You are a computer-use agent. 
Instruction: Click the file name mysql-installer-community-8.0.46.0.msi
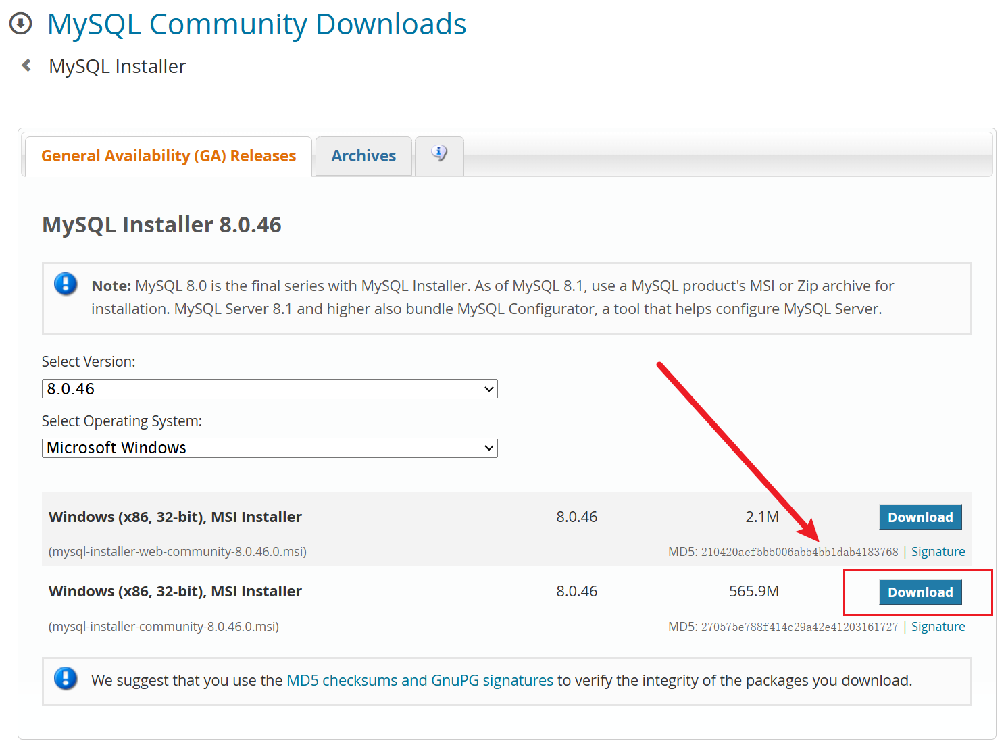[x=164, y=627]
